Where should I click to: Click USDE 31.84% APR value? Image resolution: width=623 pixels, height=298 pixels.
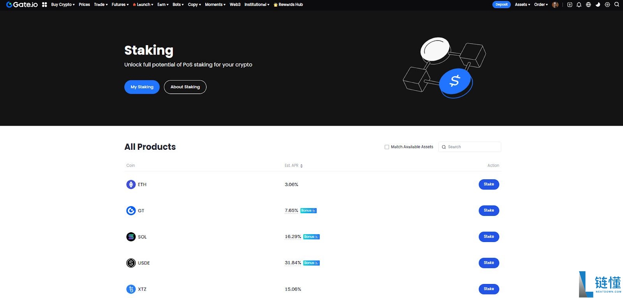pos(293,263)
